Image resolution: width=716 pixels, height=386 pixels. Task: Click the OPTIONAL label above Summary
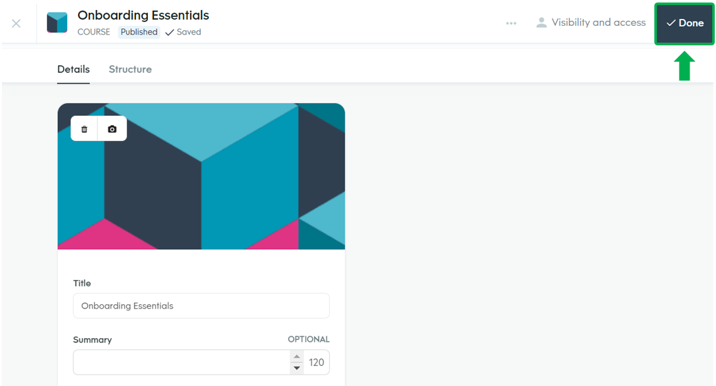[308, 339]
